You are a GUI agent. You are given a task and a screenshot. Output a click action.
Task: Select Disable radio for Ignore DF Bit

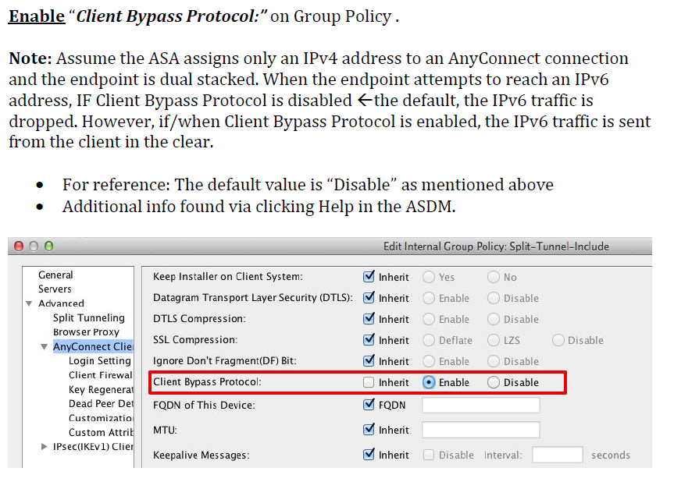(493, 361)
